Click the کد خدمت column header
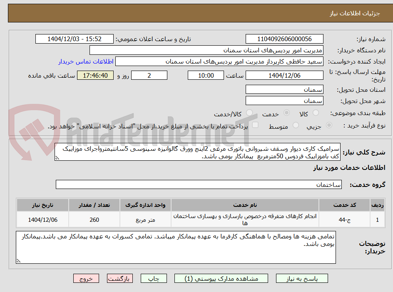The height and width of the screenshot is (292, 393). coord(345,205)
